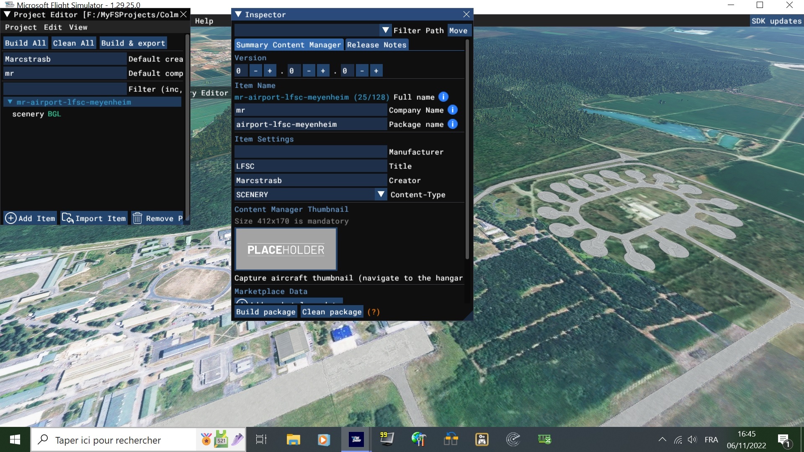Click the Company Name info icon

coord(453,110)
